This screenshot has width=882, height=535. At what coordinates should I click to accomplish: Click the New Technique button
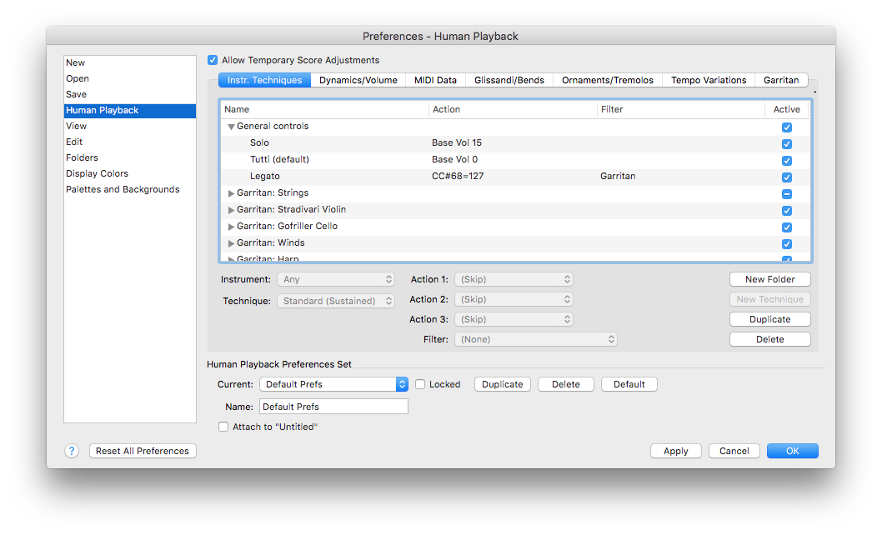(x=770, y=299)
